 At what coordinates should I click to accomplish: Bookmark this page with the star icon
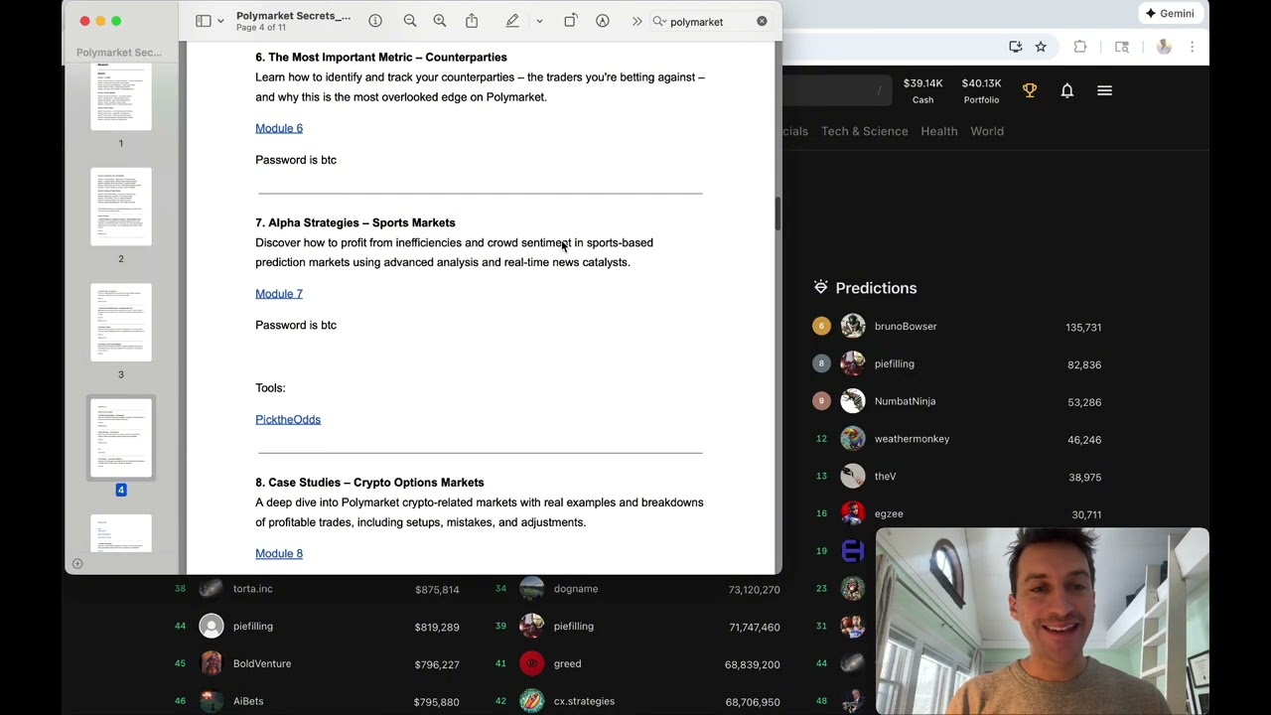point(1041,47)
